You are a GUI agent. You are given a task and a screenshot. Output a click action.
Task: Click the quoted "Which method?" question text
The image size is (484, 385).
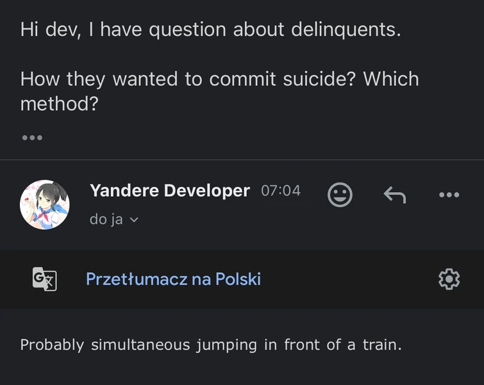[59, 103]
